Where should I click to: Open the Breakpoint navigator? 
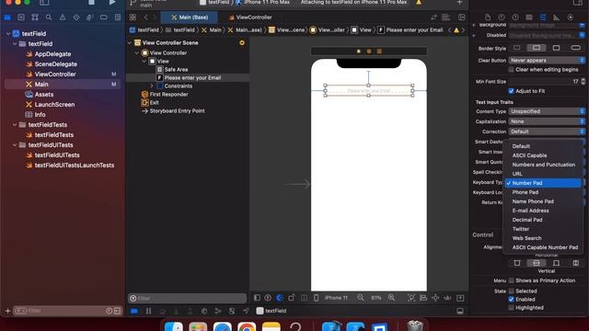pos(104,17)
